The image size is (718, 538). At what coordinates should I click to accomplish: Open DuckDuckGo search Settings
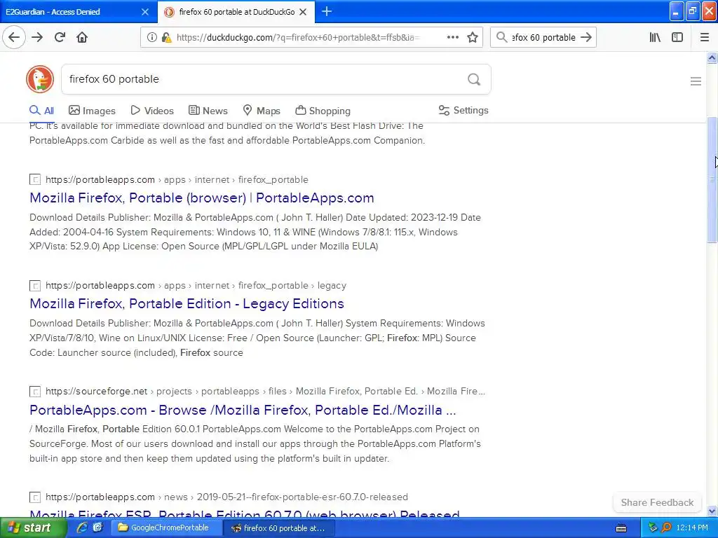(x=463, y=110)
